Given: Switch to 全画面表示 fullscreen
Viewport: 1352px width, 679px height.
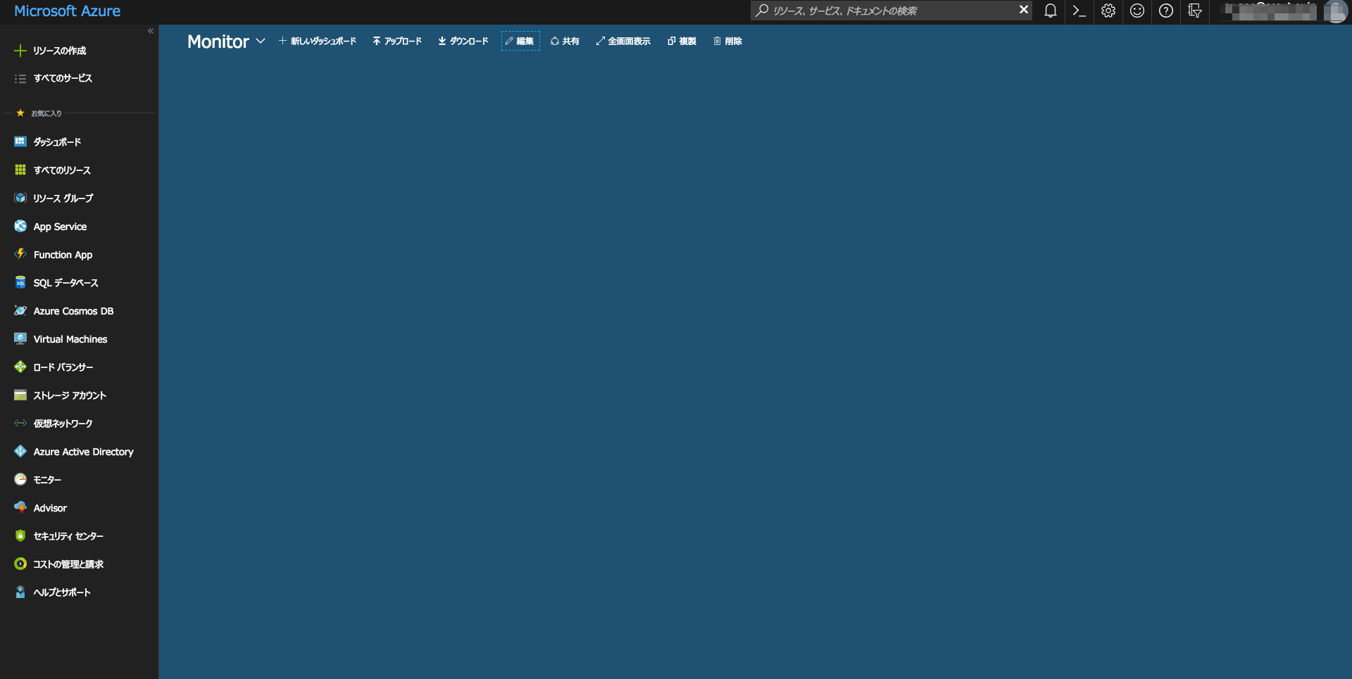Looking at the screenshot, I should point(623,41).
